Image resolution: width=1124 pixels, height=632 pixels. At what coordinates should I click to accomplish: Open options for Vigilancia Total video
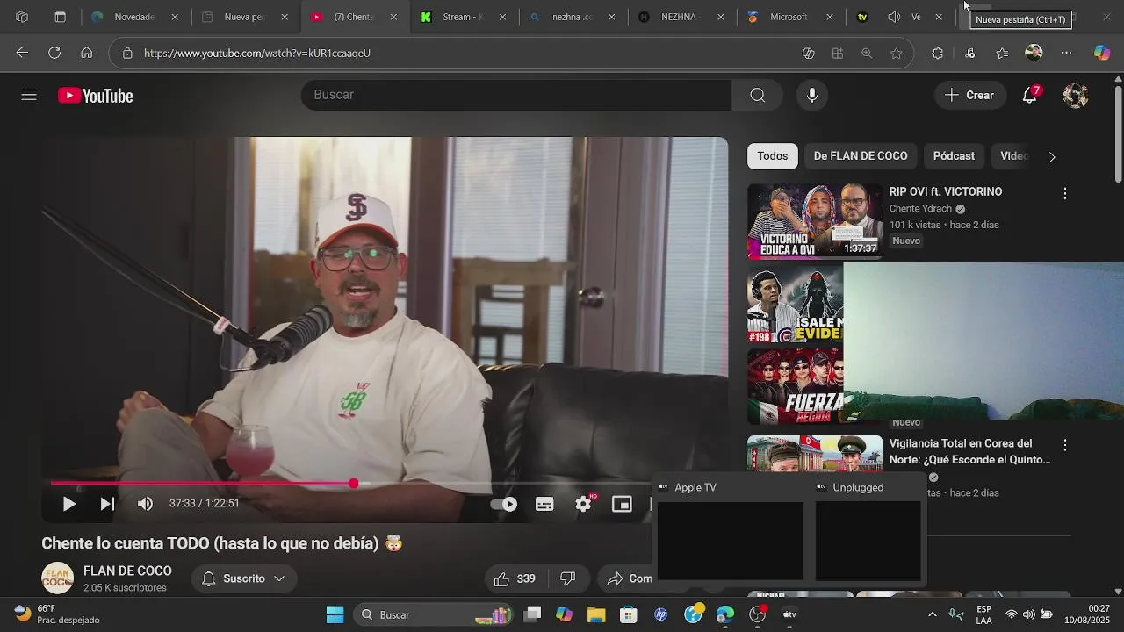click(1065, 445)
